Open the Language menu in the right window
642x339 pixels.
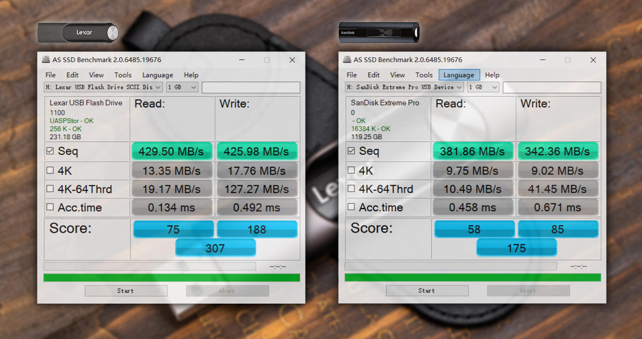tap(459, 75)
